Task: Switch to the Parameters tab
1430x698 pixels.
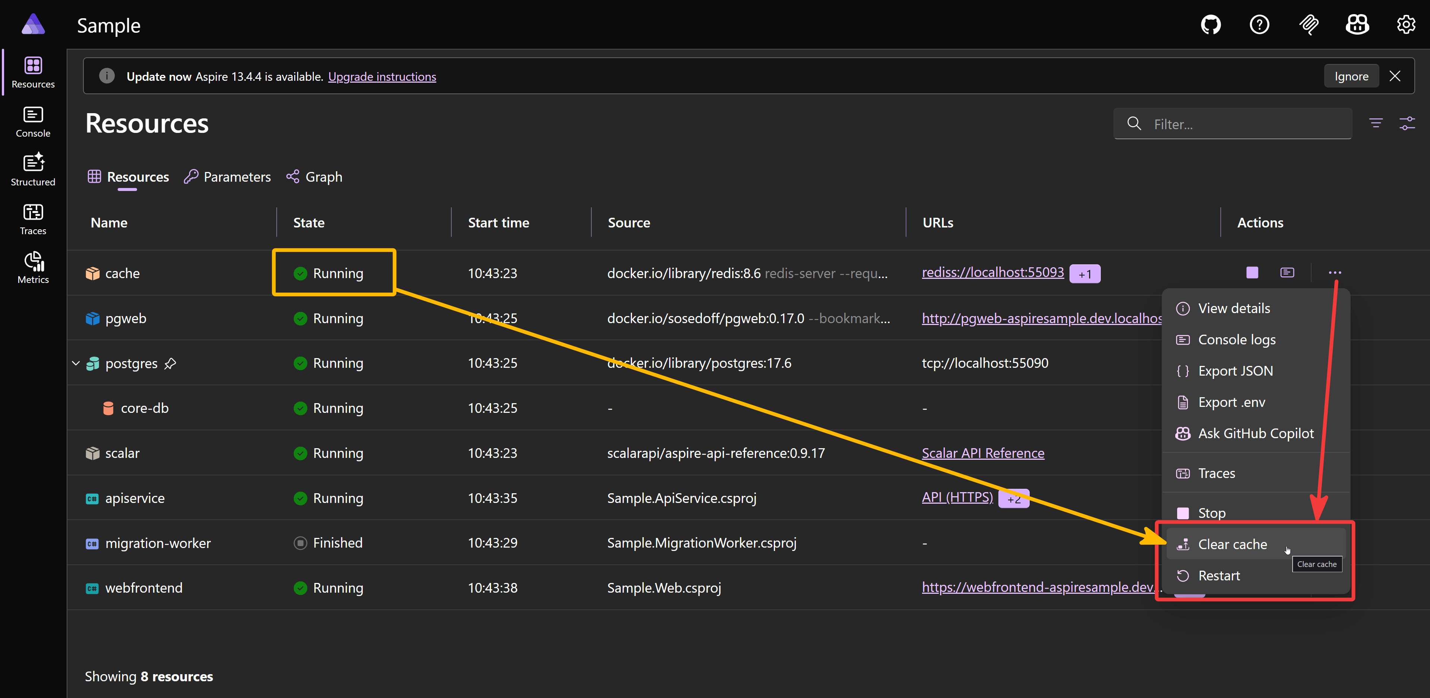Action: coord(228,177)
